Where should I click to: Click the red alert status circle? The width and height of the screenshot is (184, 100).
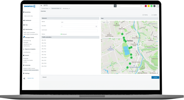146,6
